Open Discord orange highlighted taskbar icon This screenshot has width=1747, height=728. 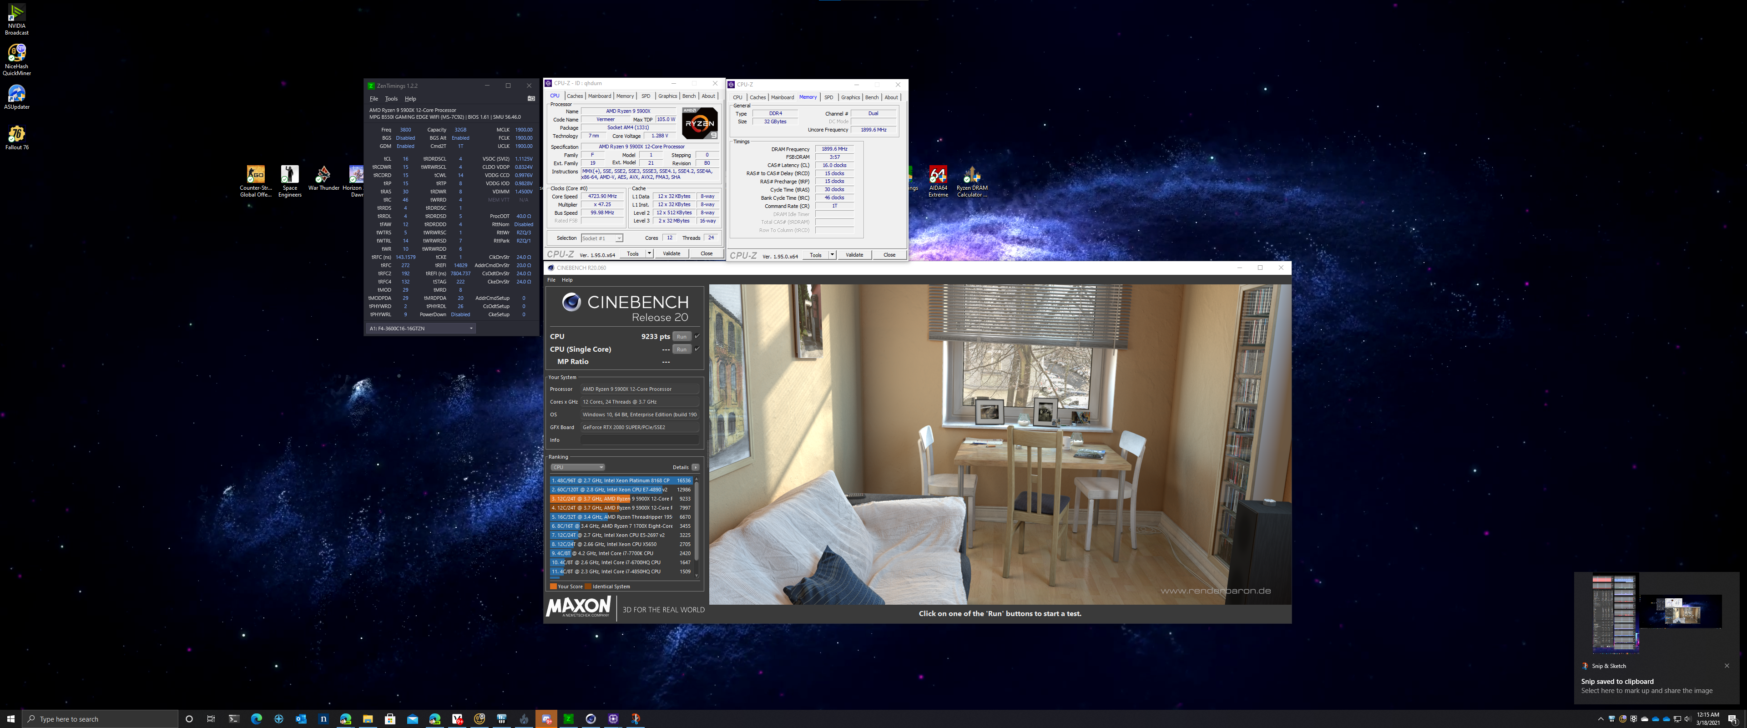click(x=546, y=718)
